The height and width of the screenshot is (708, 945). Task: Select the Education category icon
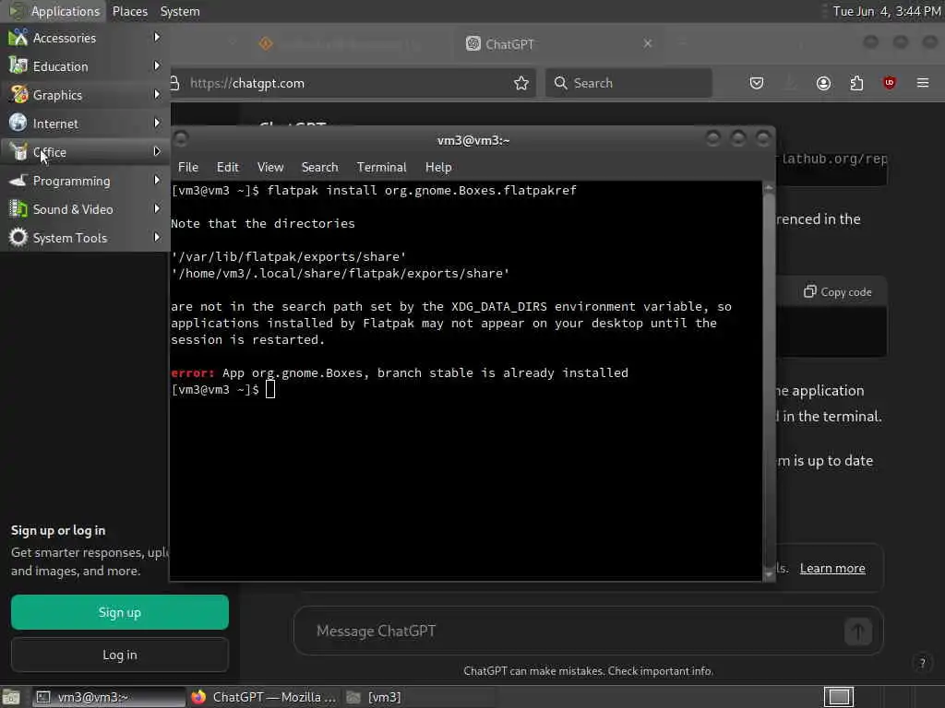[x=18, y=65]
